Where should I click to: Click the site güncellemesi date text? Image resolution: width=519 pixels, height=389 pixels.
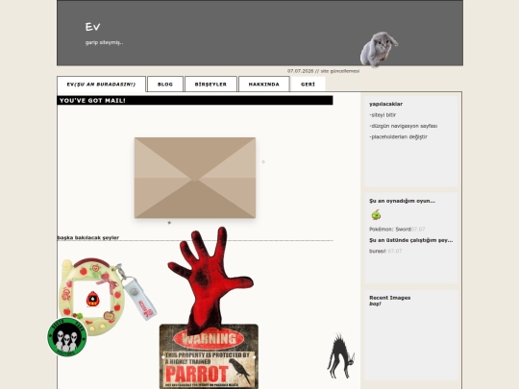(323, 71)
